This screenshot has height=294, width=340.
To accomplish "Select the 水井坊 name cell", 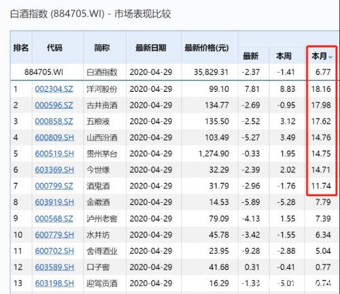I will (x=98, y=235).
